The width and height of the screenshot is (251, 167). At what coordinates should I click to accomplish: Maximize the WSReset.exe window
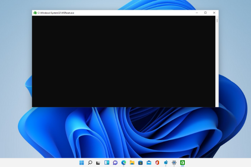click(x=205, y=13)
